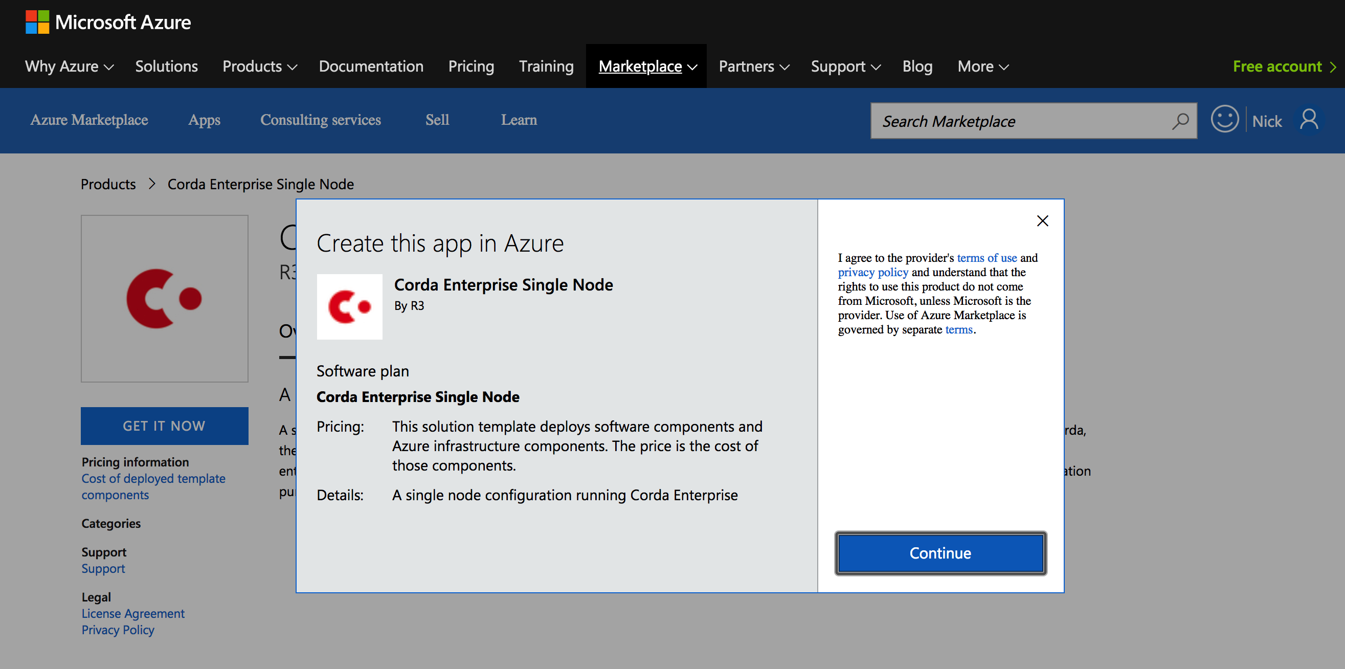Click the 'Categories' heading

pos(110,523)
